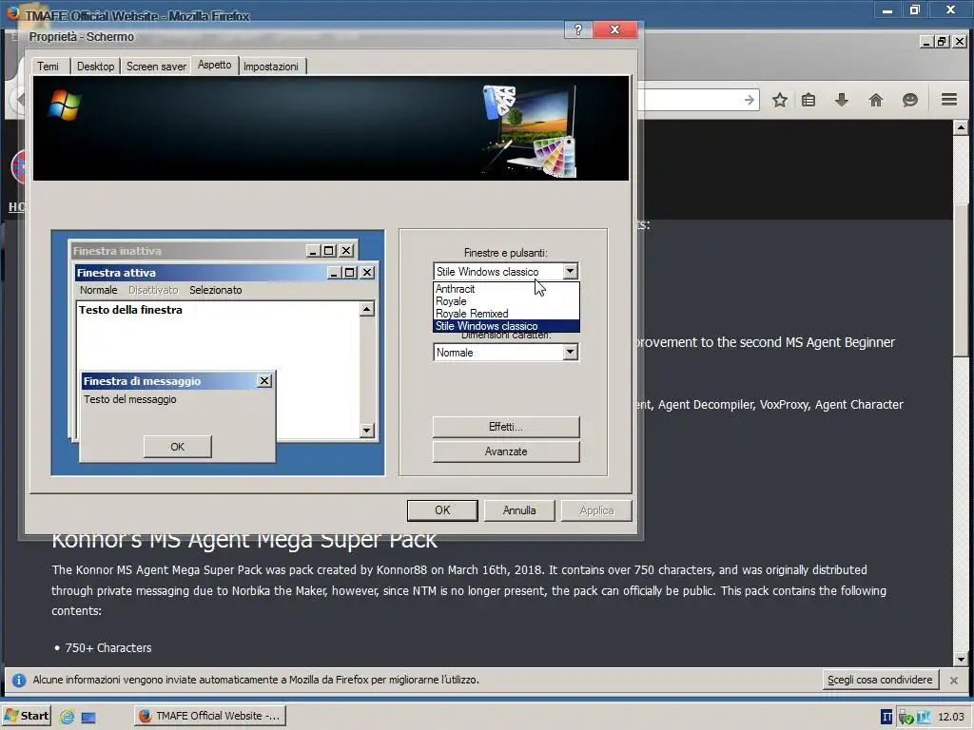Launch Internet Explorer from quick launch
Screen dimensions: 974x730
click(x=68, y=717)
